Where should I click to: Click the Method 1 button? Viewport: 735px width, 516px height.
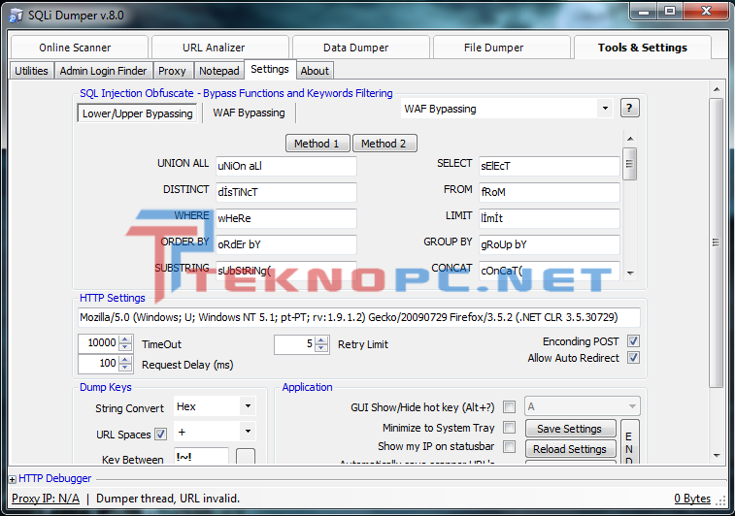tap(317, 144)
